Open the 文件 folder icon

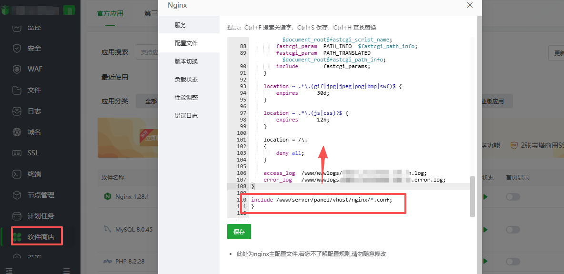point(17,90)
